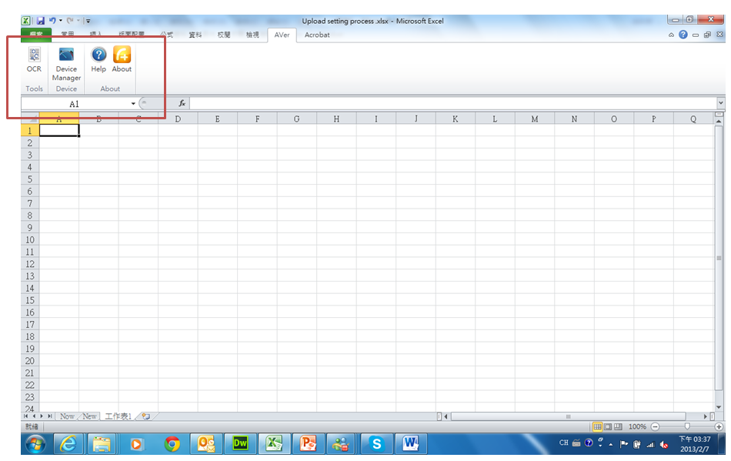Switch to the Acrobat ribbon tab
731x461 pixels.
pos(317,35)
